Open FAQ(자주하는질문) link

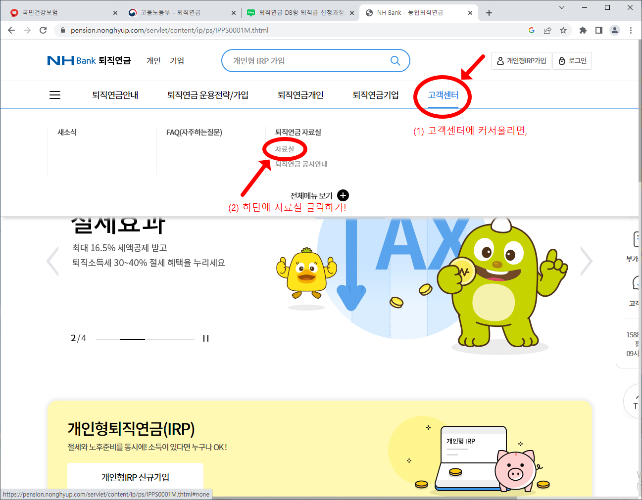point(194,132)
